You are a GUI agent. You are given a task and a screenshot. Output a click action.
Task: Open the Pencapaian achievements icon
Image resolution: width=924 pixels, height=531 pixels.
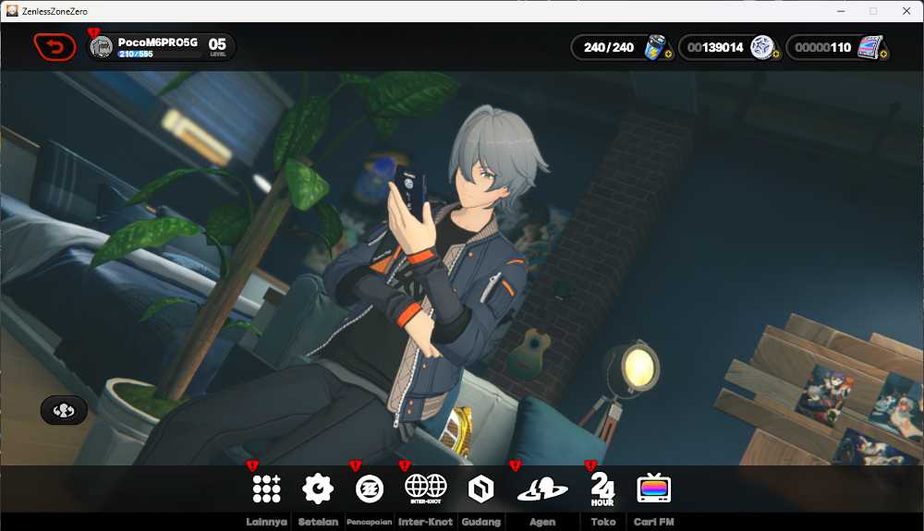(370, 489)
